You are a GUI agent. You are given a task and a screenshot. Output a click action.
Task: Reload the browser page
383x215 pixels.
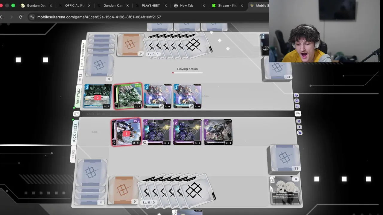[x=21, y=17]
